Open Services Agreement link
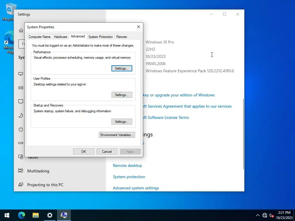 (x=187, y=106)
